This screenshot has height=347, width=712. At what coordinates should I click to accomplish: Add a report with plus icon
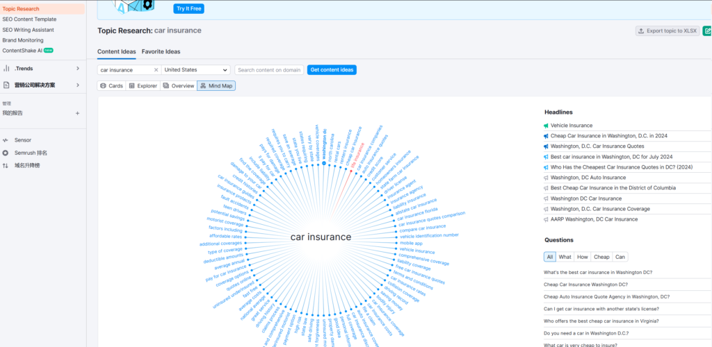pyautogui.click(x=77, y=113)
